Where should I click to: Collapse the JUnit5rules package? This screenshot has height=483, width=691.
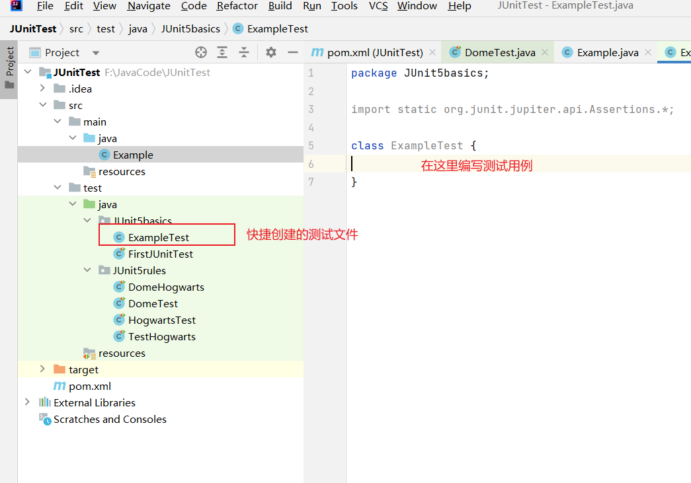pos(88,270)
